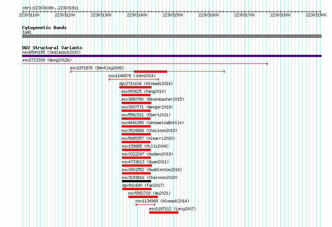Select nsv1134968 (Alsmadi2014) label

click(x=162, y=201)
